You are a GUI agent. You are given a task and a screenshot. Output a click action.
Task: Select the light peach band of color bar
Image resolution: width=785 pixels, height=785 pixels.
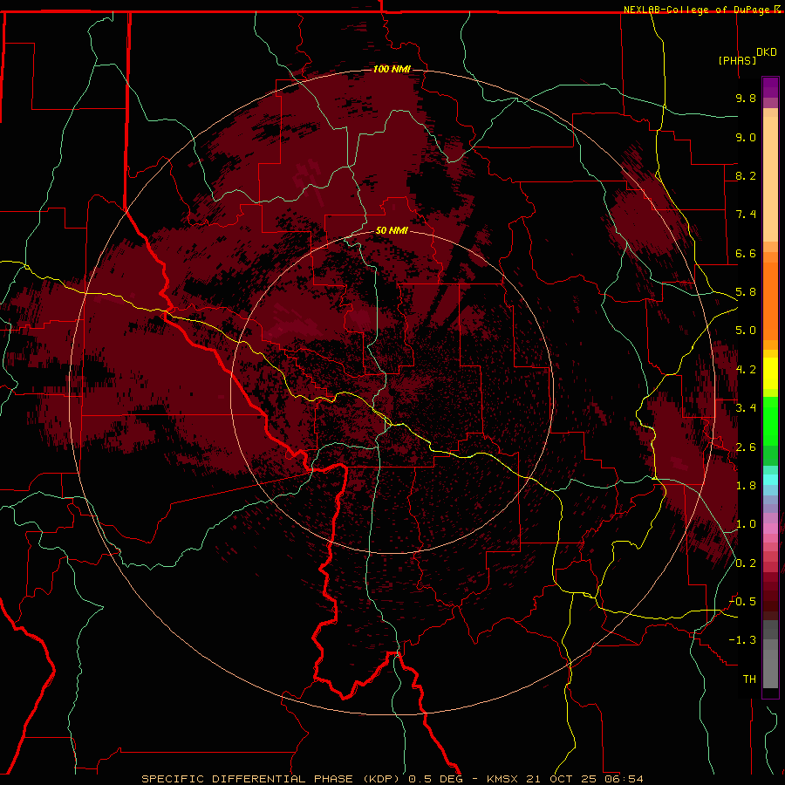click(x=770, y=179)
